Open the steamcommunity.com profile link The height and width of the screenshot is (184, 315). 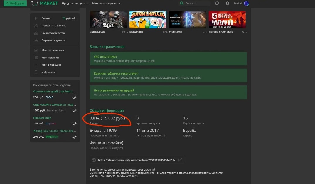137,160
